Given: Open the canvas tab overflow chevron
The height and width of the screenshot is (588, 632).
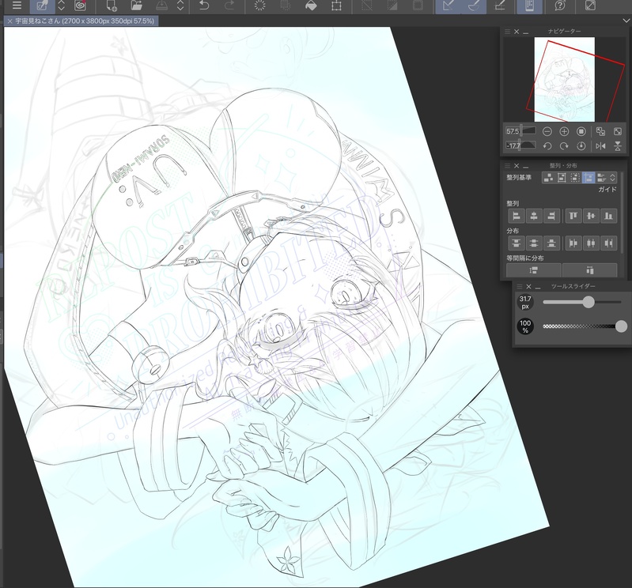Looking at the screenshot, I should (625, 21).
